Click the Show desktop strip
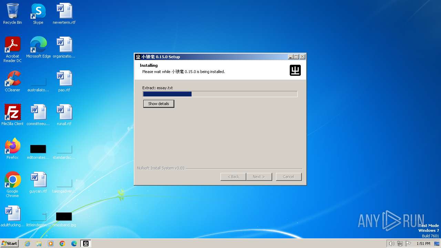 437,244
